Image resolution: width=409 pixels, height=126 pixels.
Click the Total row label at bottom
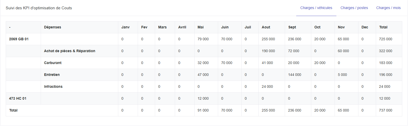click(x=13, y=111)
